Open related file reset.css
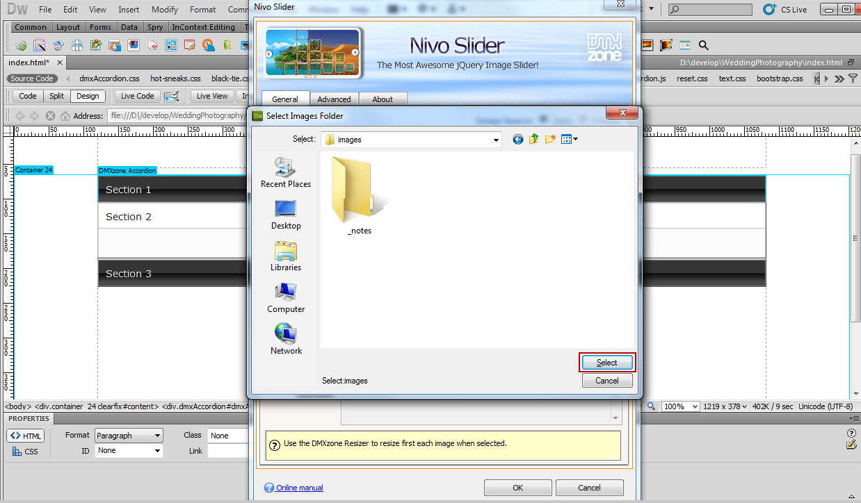 (692, 79)
